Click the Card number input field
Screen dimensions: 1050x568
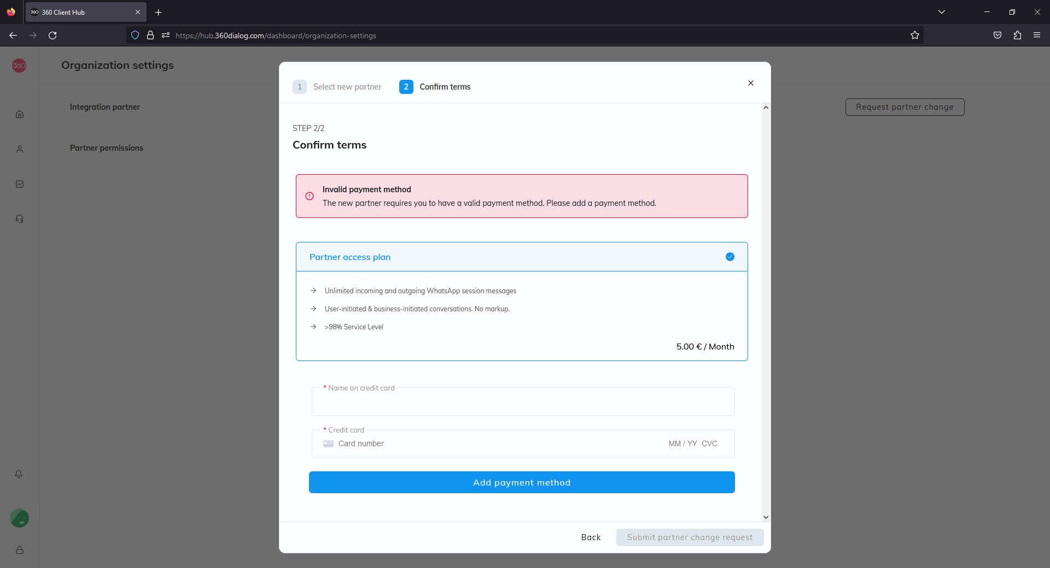492,443
